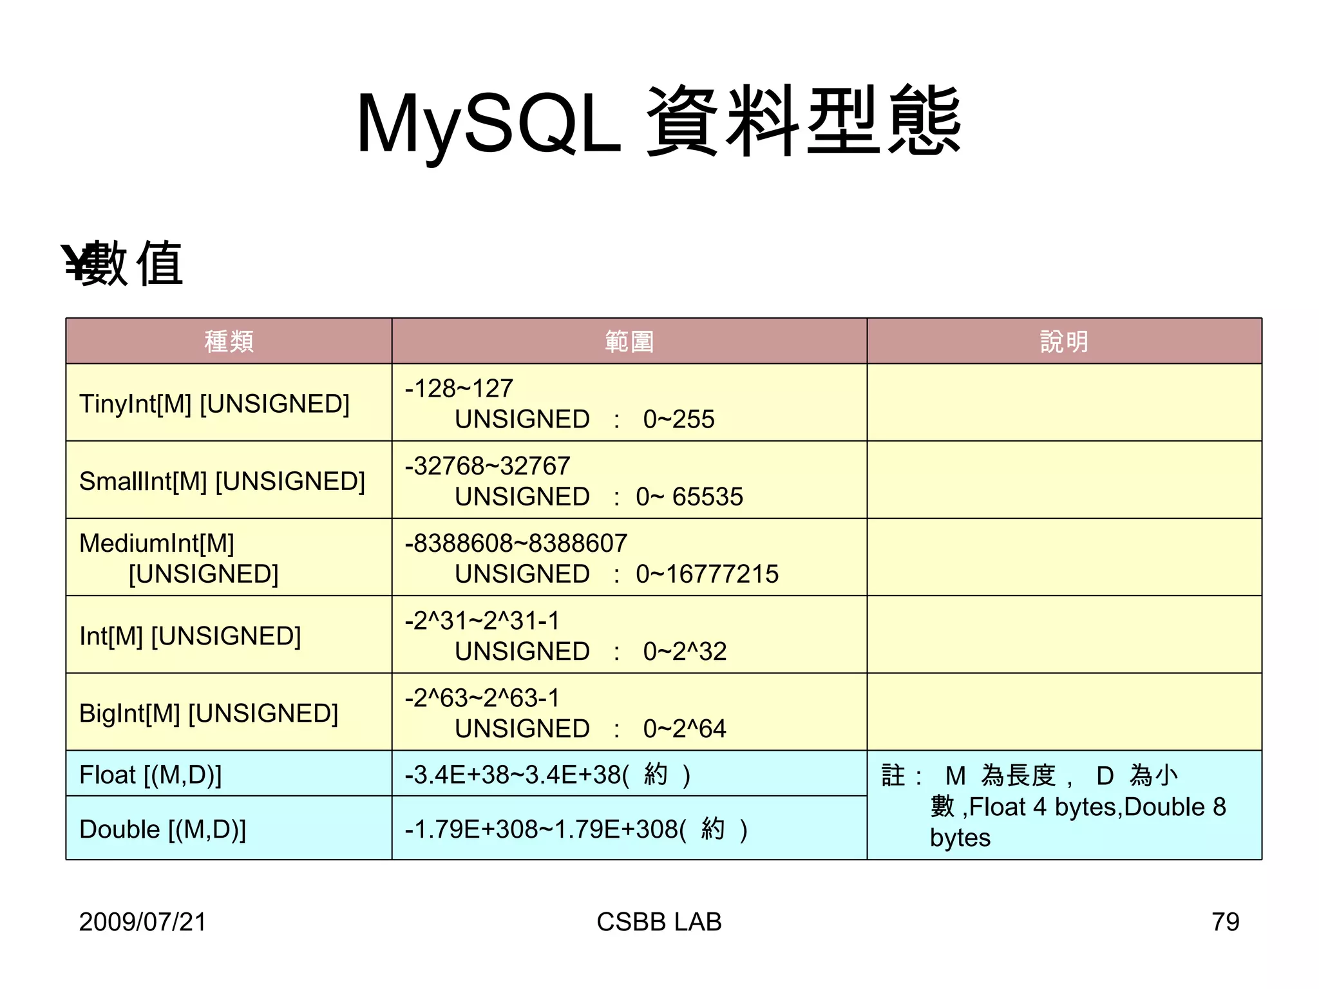1319x989 pixels.
Task: Click the '-32768~32767' range text
Action: 488,466
